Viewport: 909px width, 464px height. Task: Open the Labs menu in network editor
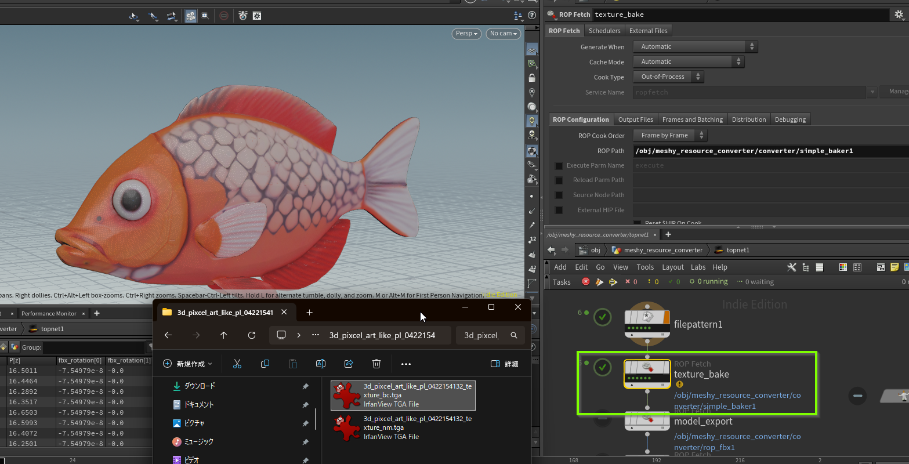[698, 267]
